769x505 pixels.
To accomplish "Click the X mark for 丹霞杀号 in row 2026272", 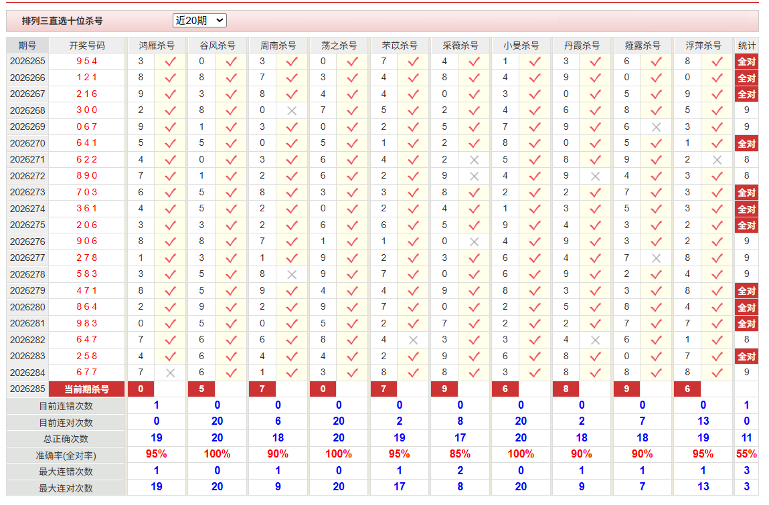I will 596,176.
